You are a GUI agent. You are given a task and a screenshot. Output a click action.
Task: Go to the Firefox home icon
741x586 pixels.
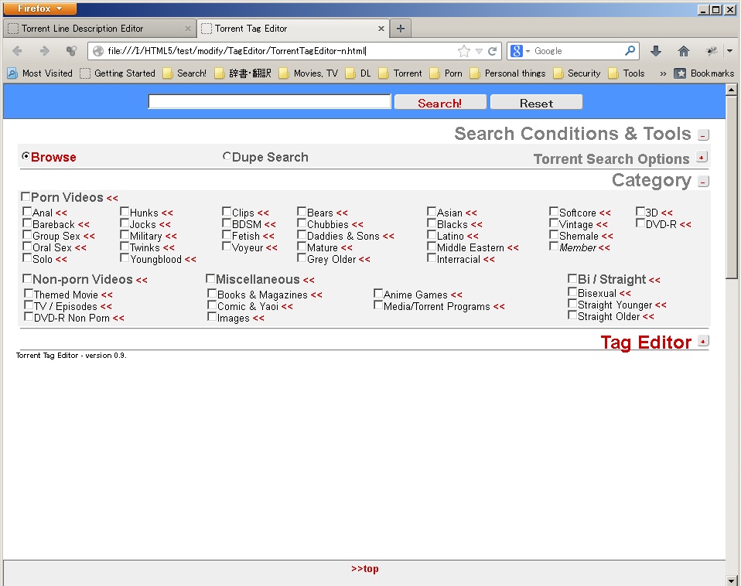[683, 51]
